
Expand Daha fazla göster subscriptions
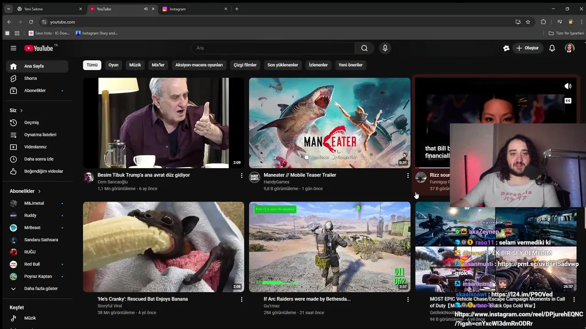[x=37, y=289]
